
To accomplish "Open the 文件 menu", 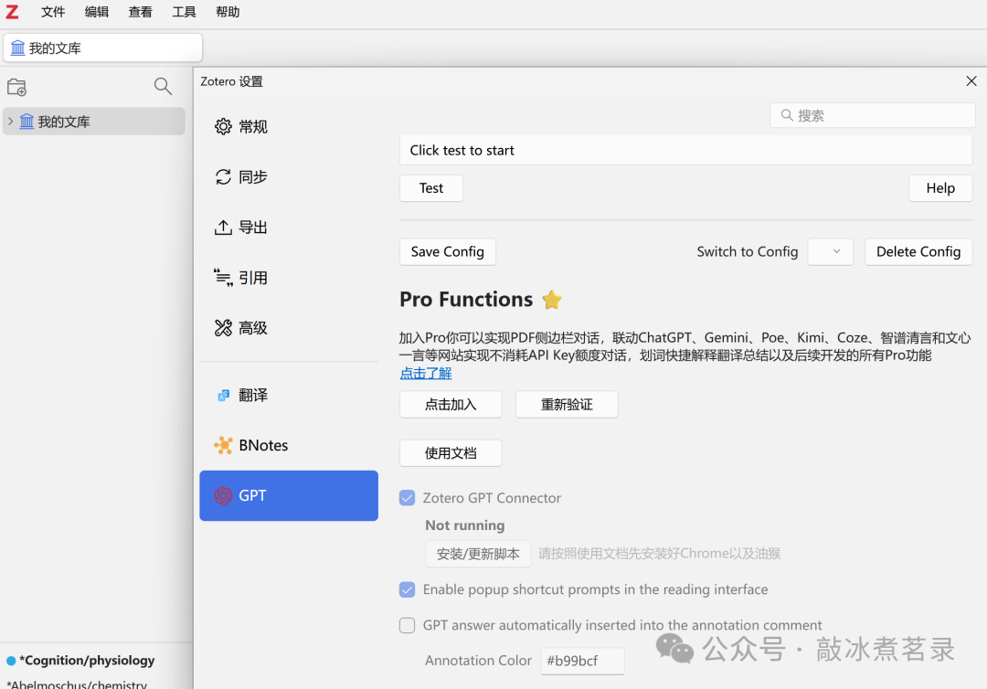I will 53,12.
